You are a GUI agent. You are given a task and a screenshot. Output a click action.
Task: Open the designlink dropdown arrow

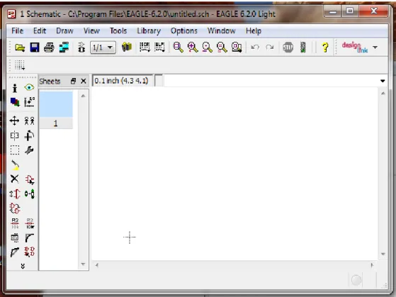(x=375, y=47)
